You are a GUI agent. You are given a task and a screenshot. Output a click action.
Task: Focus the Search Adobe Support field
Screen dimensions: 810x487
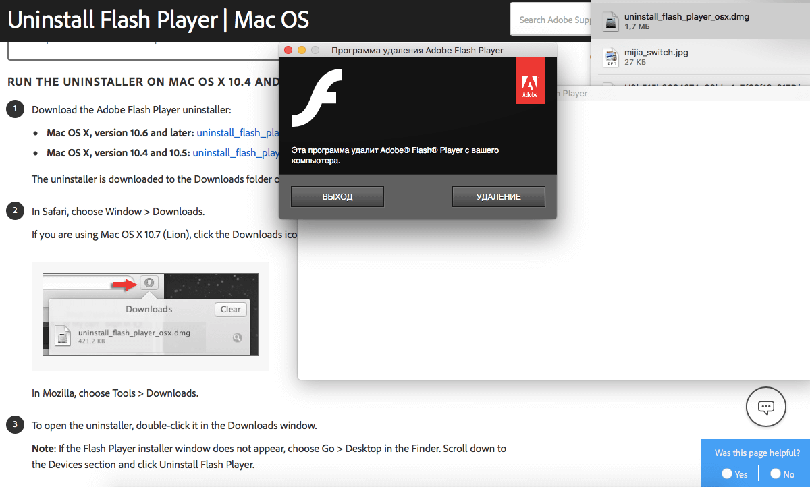coord(551,20)
